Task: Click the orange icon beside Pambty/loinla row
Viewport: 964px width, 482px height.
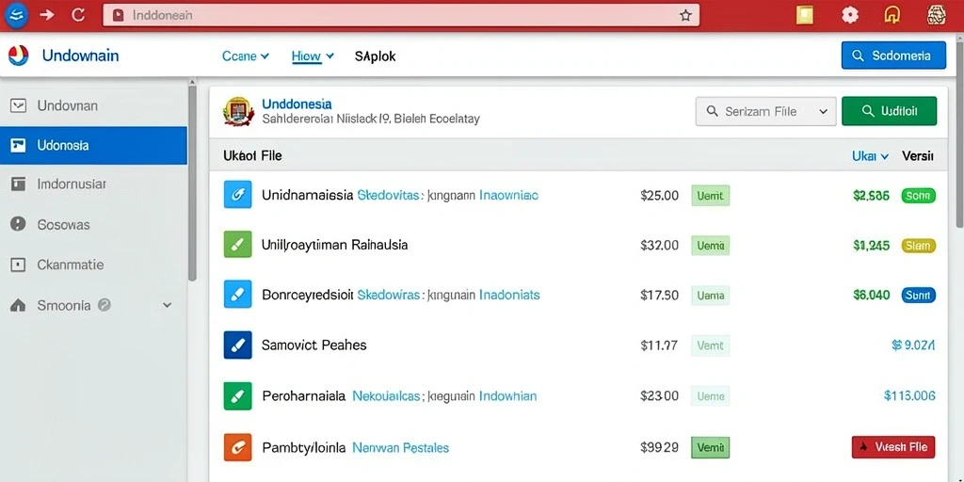Action: [x=237, y=447]
